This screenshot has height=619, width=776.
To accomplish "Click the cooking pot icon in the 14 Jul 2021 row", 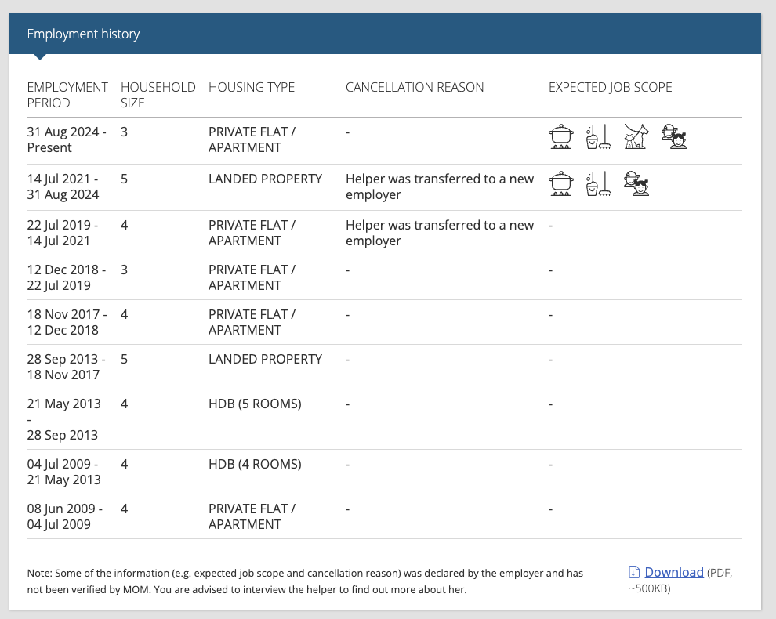I will coord(561,183).
